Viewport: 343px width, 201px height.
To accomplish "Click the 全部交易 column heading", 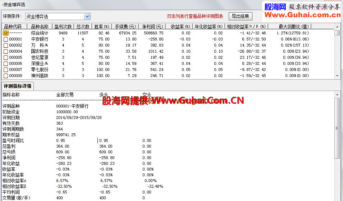I will pos(65,95).
